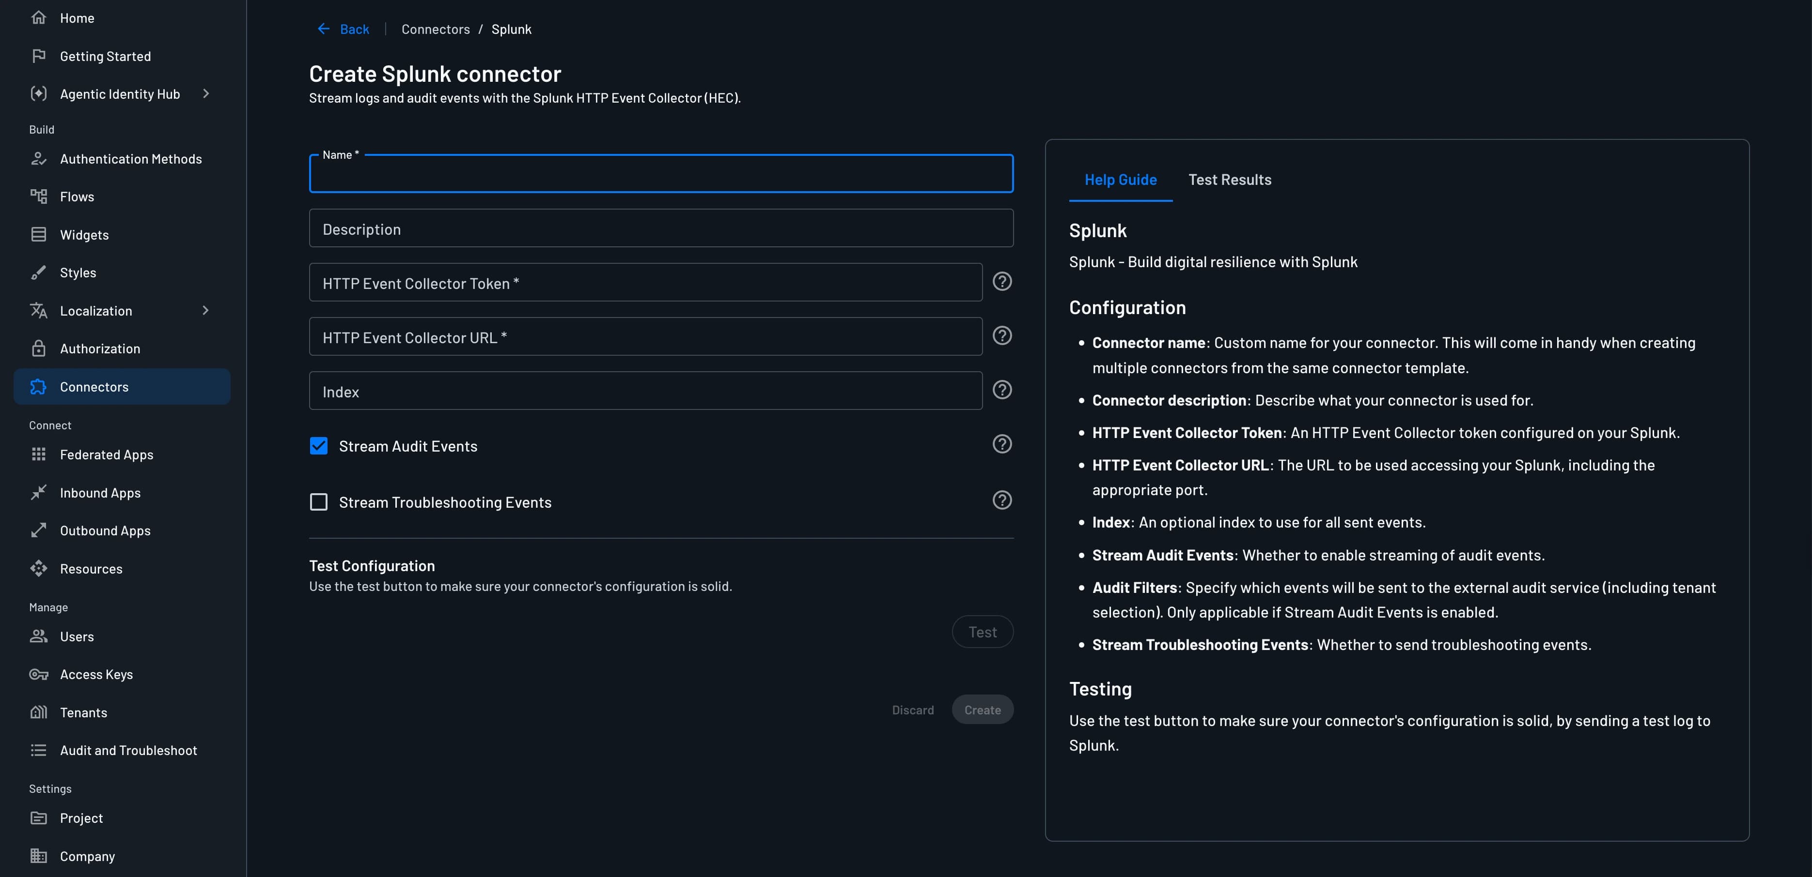Click the Access Keys key icon
The width and height of the screenshot is (1812, 877).
tap(39, 675)
